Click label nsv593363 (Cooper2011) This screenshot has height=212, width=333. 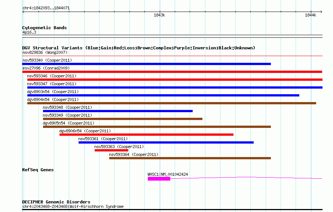(x=119, y=147)
